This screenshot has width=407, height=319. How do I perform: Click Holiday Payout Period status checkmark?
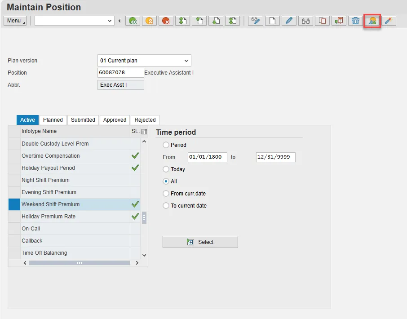coord(135,168)
